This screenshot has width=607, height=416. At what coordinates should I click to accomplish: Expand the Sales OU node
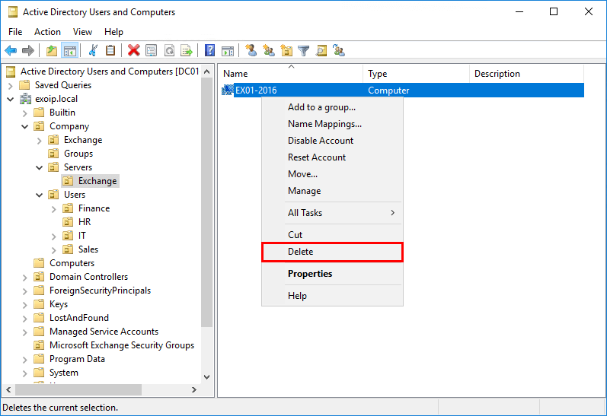(54, 249)
